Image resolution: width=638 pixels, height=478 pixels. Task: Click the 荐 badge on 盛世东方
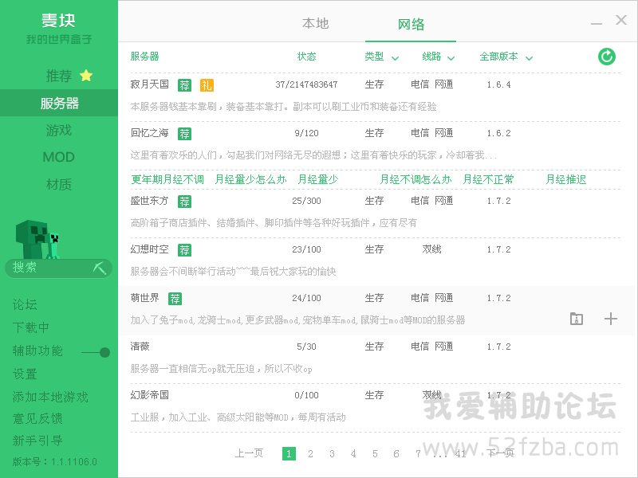point(185,202)
